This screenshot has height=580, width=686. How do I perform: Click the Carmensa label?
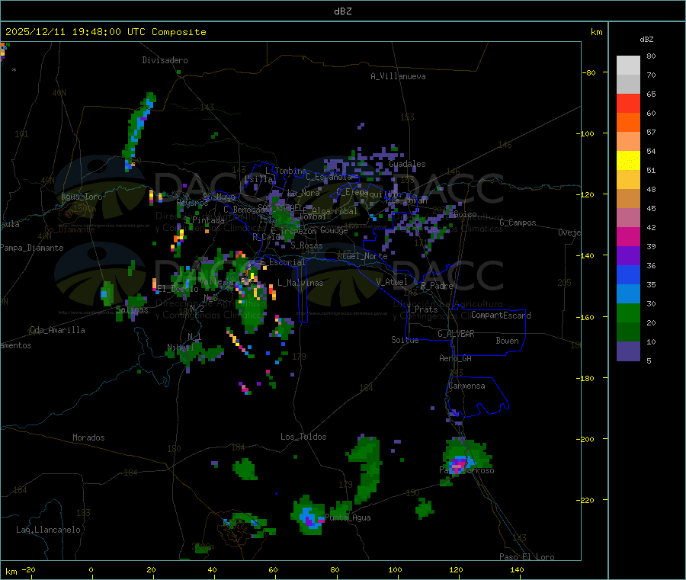[x=466, y=386]
